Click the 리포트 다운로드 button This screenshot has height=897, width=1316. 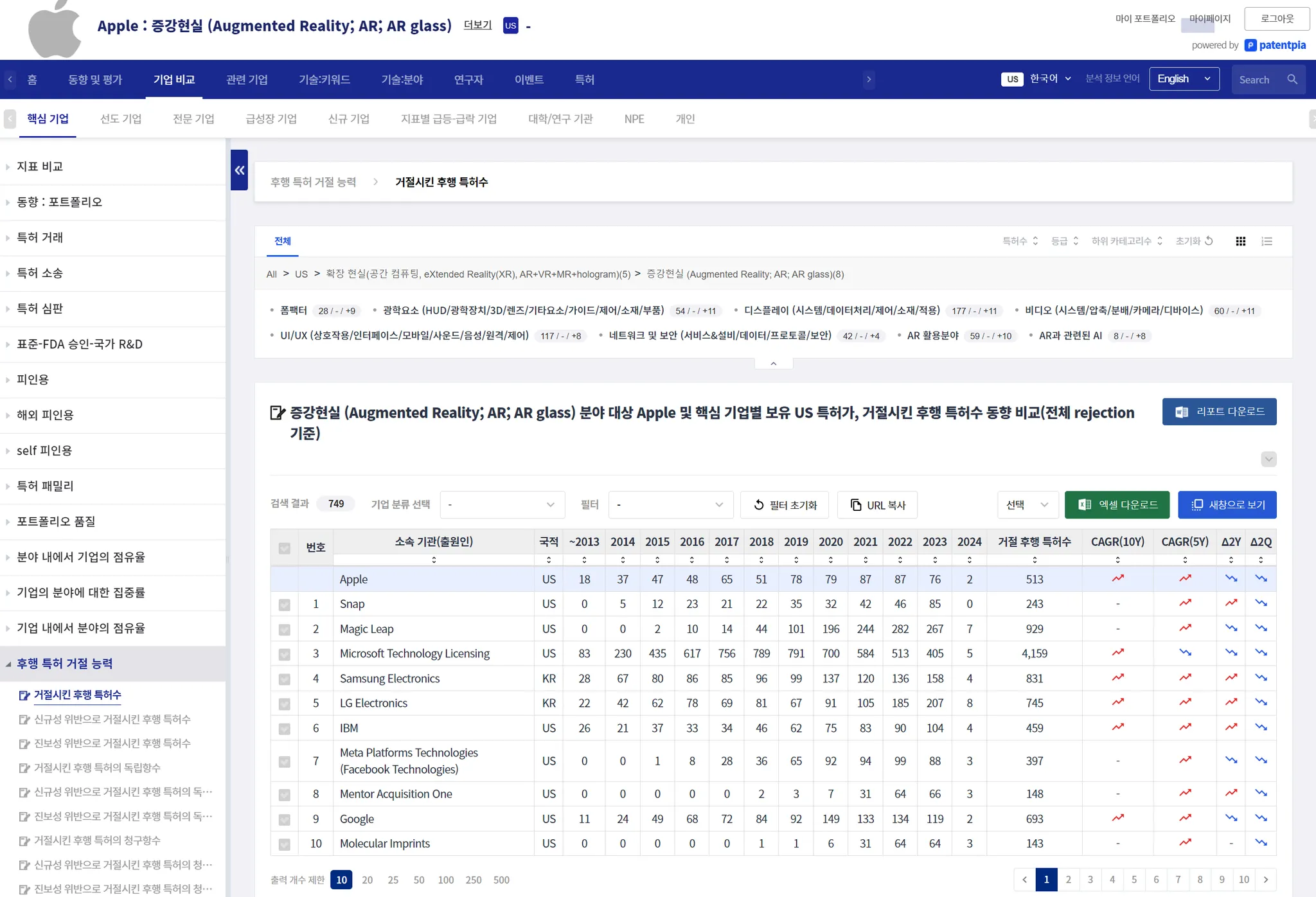click(1219, 412)
